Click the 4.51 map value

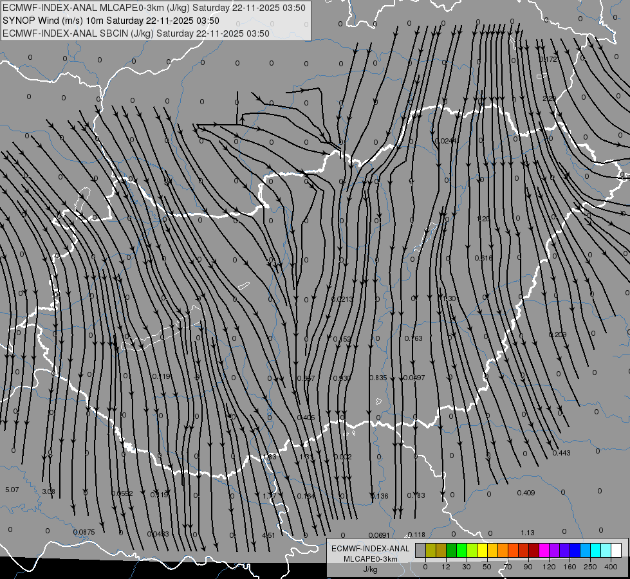pyautogui.click(x=268, y=535)
